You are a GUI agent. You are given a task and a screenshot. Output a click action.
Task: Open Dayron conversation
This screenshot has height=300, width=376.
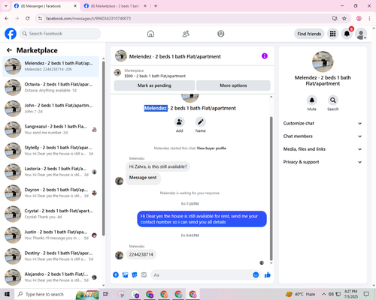(50, 193)
